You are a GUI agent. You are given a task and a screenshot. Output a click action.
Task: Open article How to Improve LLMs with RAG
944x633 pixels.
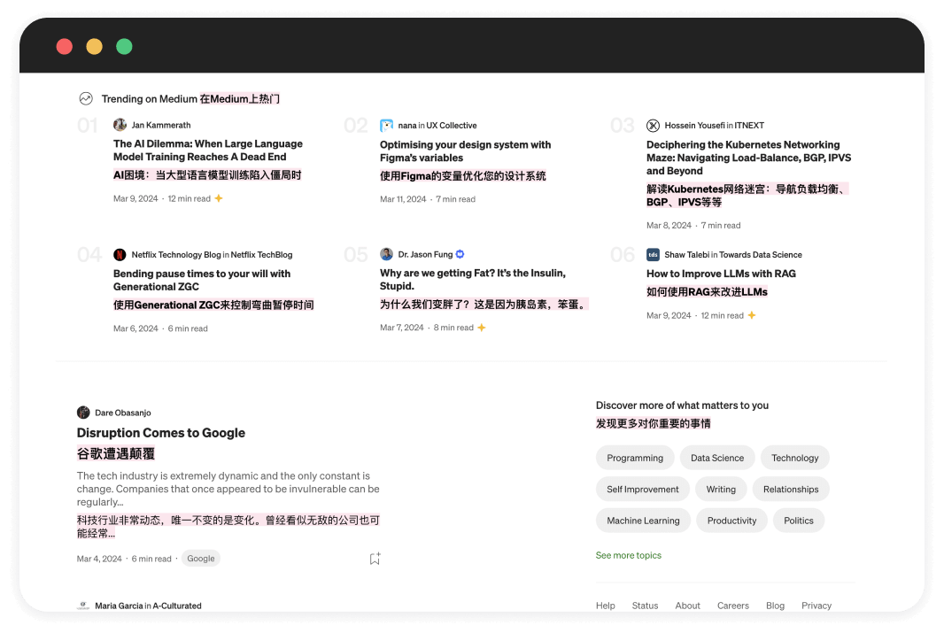pos(721,274)
